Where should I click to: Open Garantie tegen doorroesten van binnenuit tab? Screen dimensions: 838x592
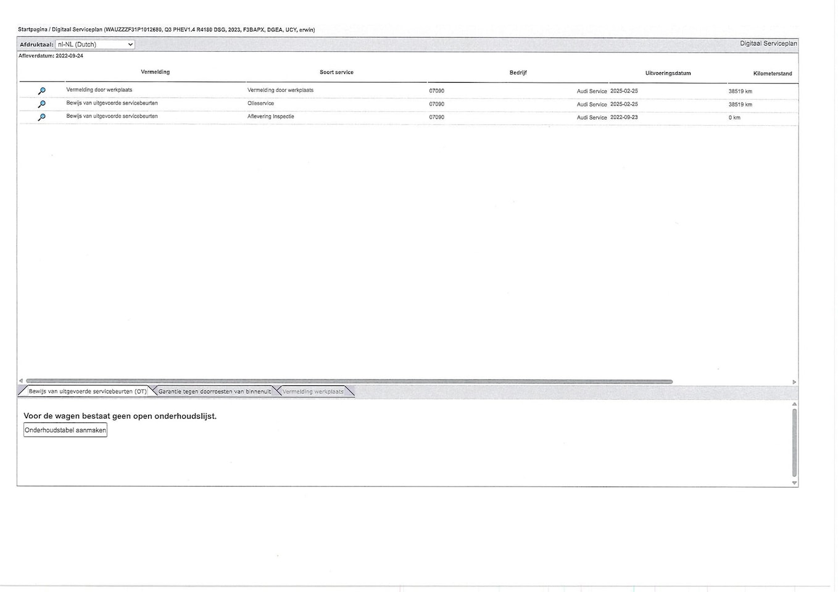[x=214, y=392]
